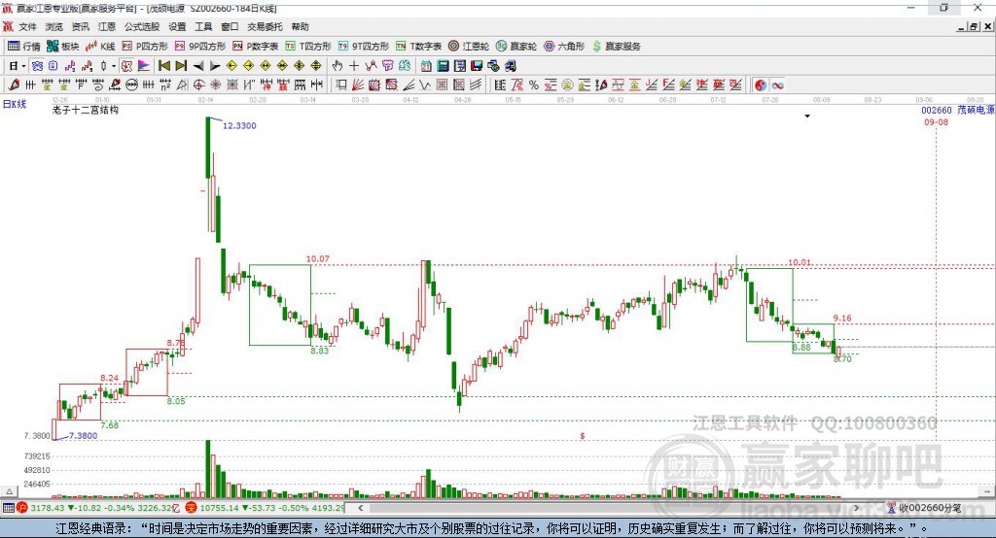996x538 pixels.
Task: Click the black left arrow icon
Action: (x=198, y=66)
